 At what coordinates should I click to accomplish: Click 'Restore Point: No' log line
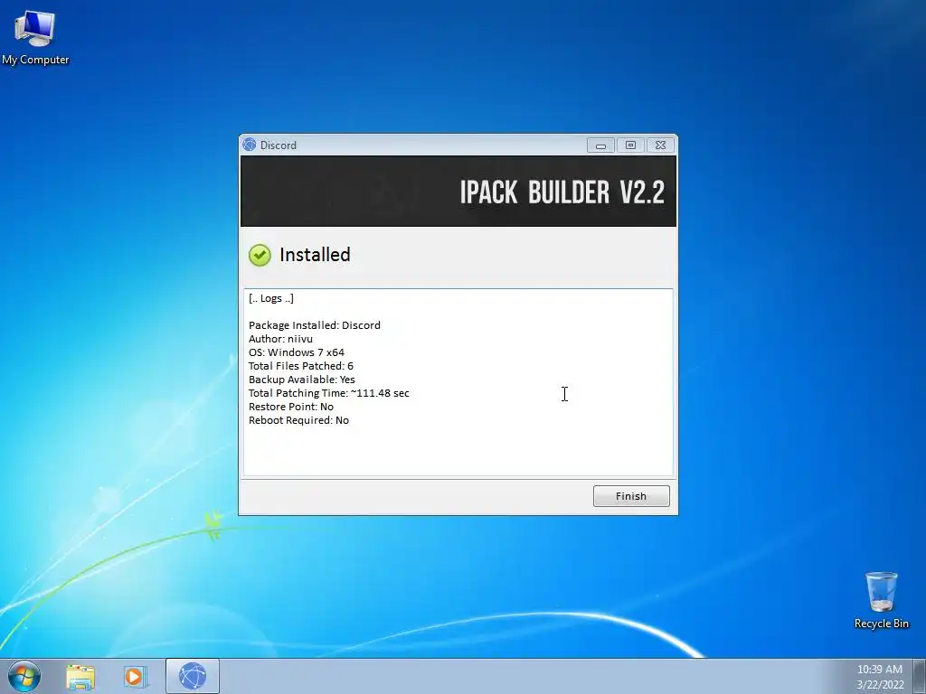click(291, 407)
